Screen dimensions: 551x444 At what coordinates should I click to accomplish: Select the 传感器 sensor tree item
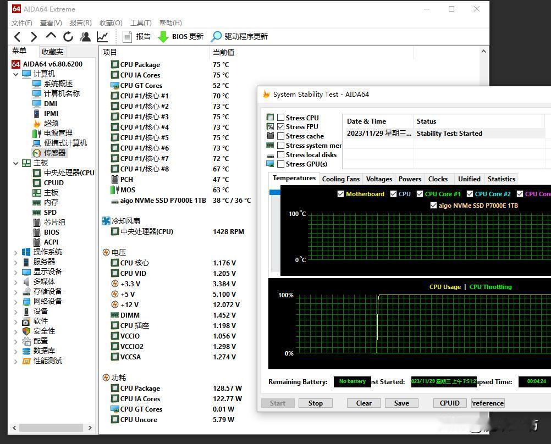click(x=49, y=153)
